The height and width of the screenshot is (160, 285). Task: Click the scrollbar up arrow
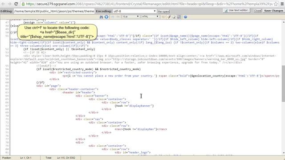283,22
